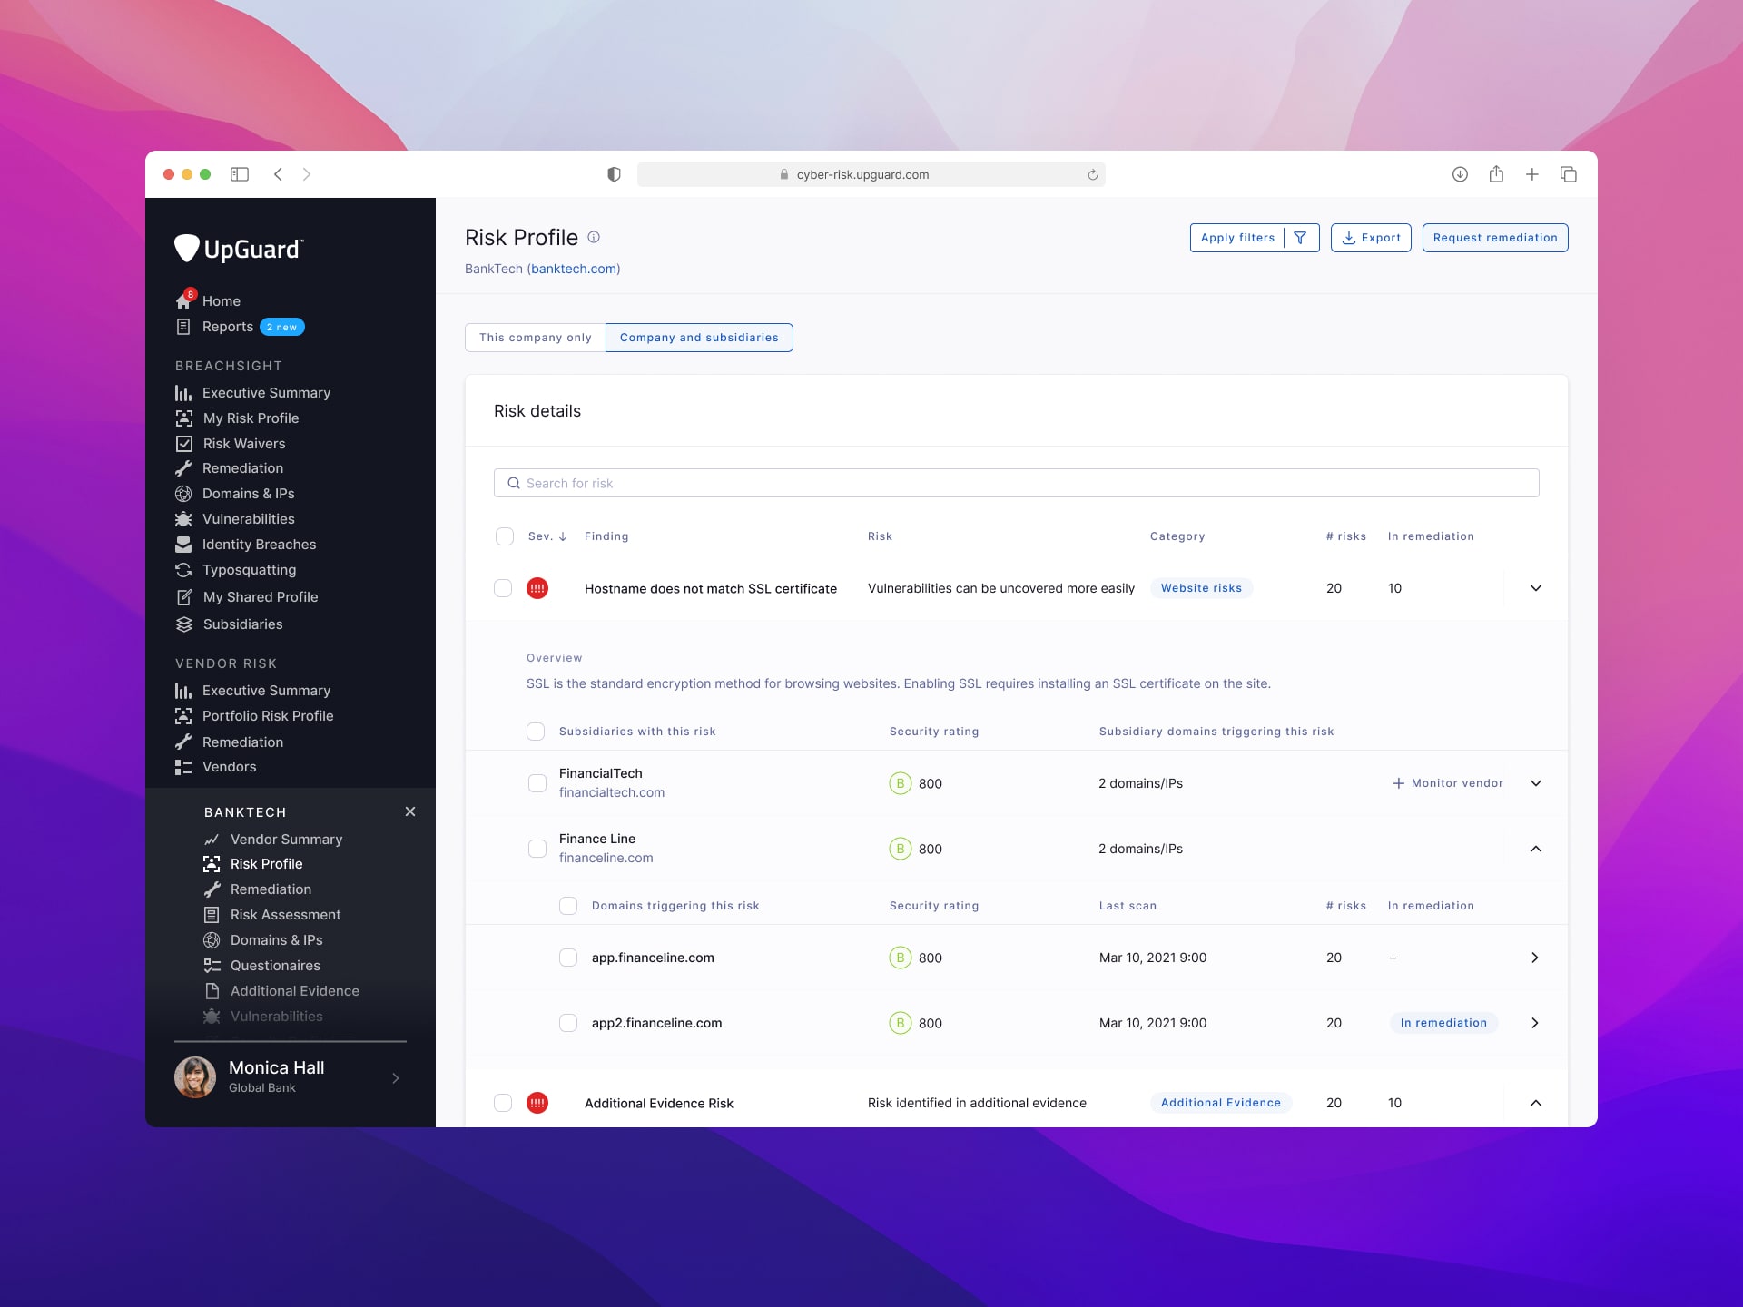This screenshot has width=1743, height=1307.
Task: Open app2.financeline.com details arrow
Action: click(x=1535, y=1023)
